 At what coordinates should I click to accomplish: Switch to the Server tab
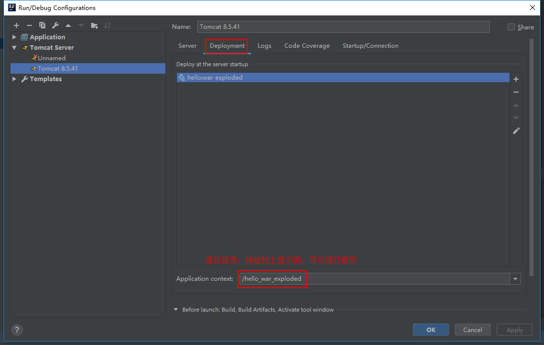pos(187,46)
